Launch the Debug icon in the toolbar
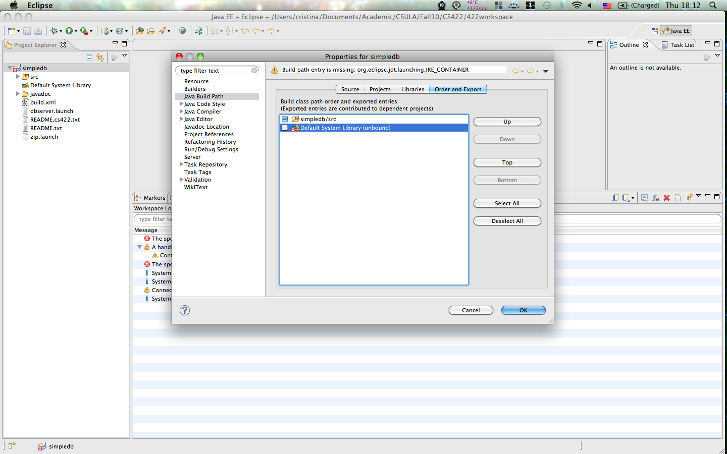Image resolution: width=727 pixels, height=454 pixels. coord(55,31)
